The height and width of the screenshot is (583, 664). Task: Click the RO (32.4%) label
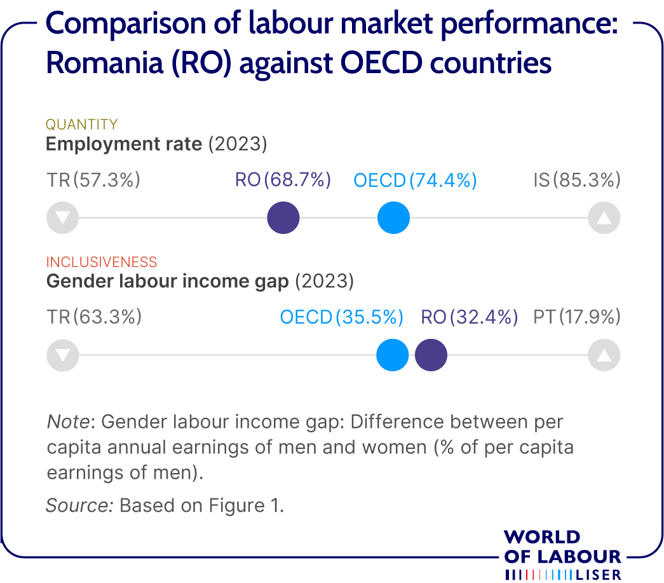pos(469,317)
